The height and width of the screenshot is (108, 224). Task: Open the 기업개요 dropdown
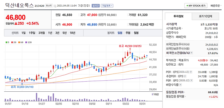click(x=107, y=6)
